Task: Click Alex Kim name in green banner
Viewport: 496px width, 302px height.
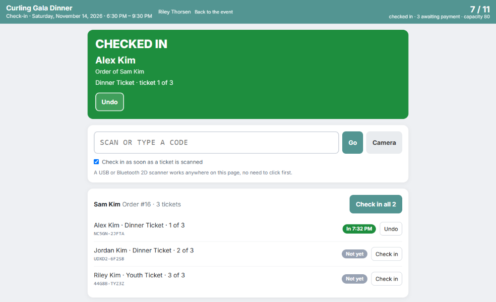Action: coord(116,60)
